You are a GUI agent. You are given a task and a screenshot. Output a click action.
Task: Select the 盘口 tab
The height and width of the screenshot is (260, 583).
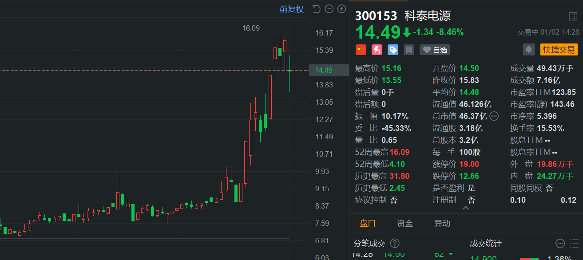[x=368, y=224]
